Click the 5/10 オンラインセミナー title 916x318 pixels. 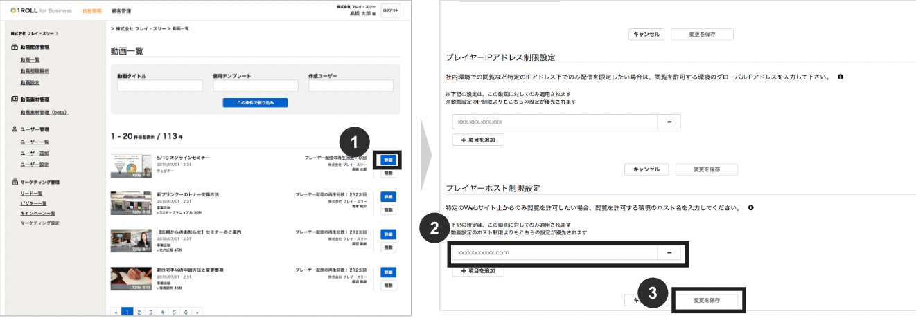pos(183,158)
